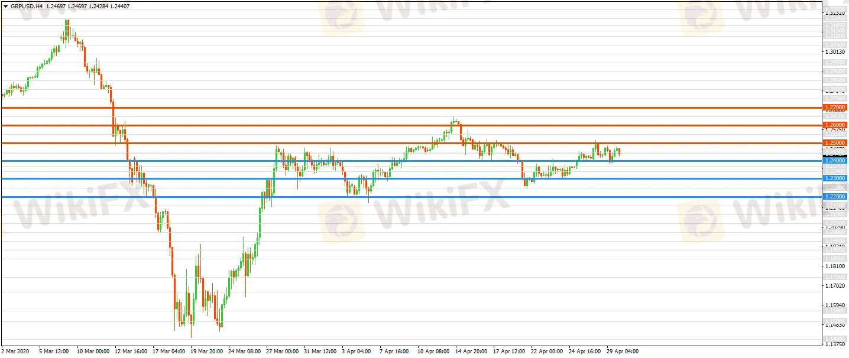The image size is (849, 358).
Task: Click the GBPUSD,H4 chart title text
Action: [x=27, y=6]
